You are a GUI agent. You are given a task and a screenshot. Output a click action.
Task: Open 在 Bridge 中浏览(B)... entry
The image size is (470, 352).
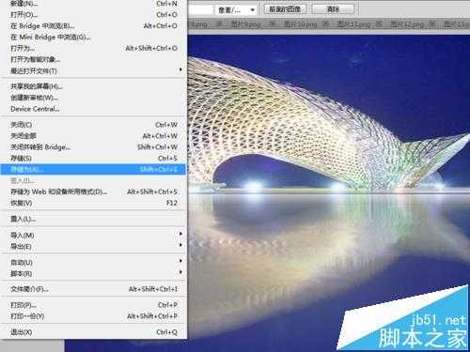pyautogui.click(x=93, y=26)
